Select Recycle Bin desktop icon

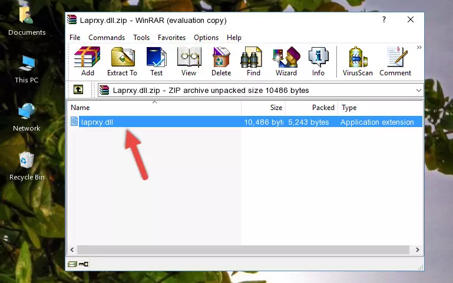(x=27, y=166)
